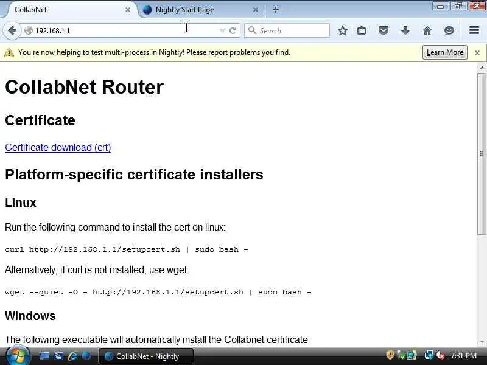This screenshot has height=365, width=487.
Task: Click the security shield tray icon
Action: (x=390, y=355)
